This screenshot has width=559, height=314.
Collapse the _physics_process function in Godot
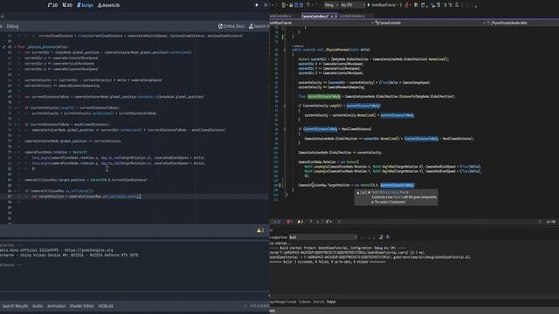coord(16,46)
